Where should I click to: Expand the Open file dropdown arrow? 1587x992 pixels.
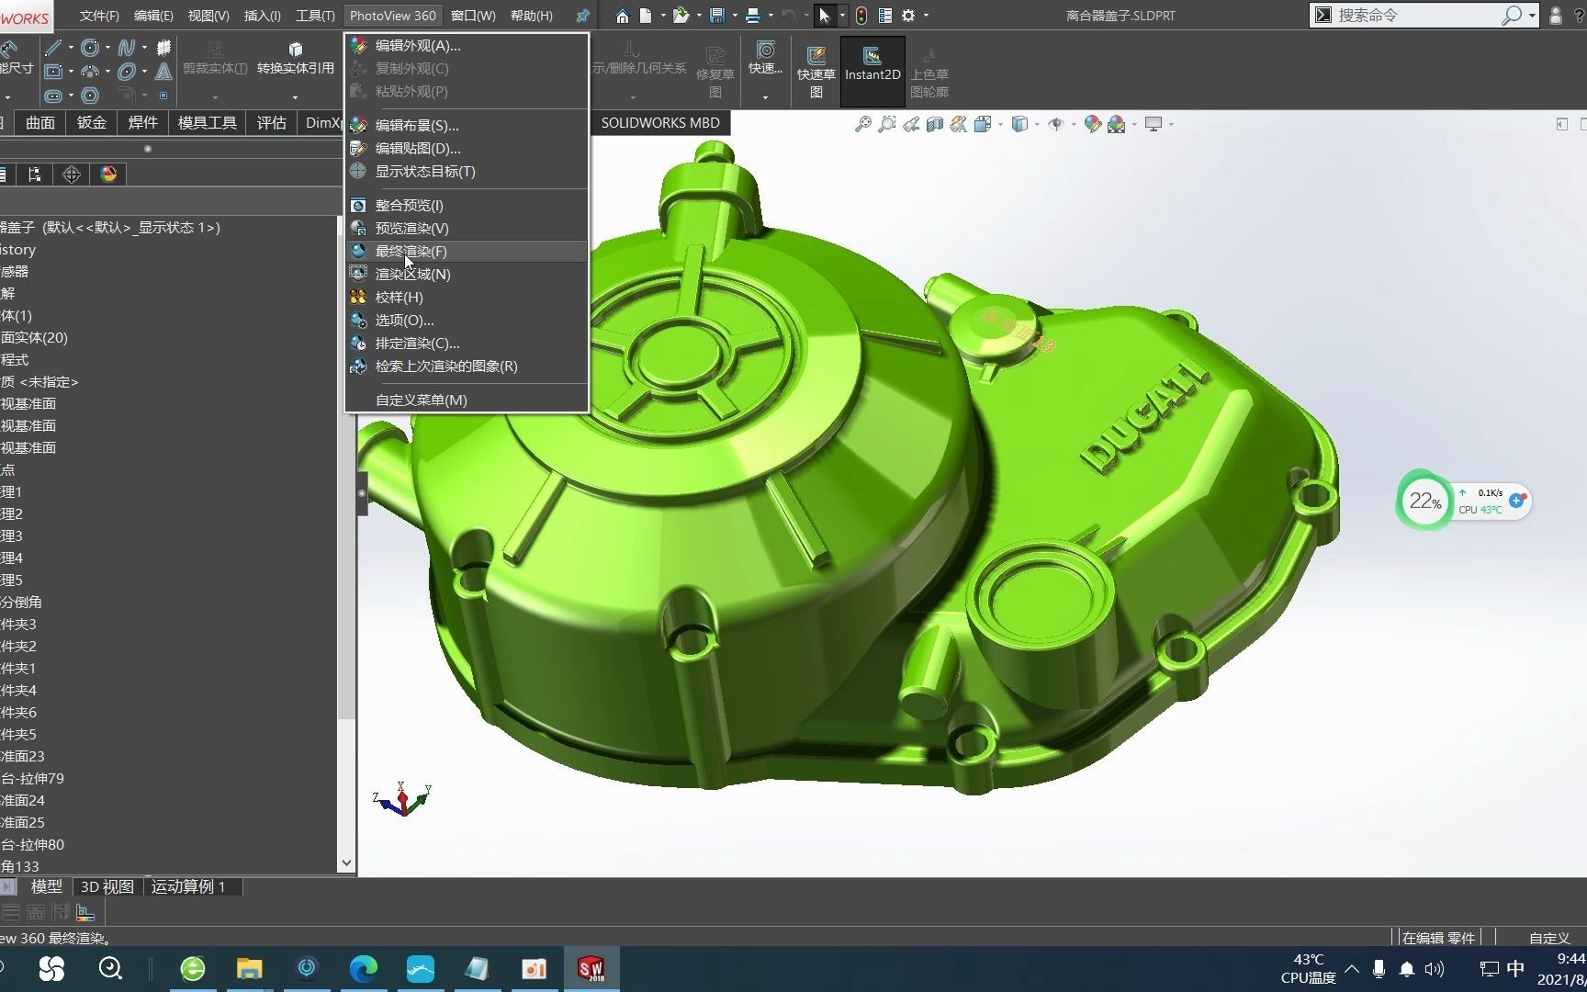tap(699, 16)
